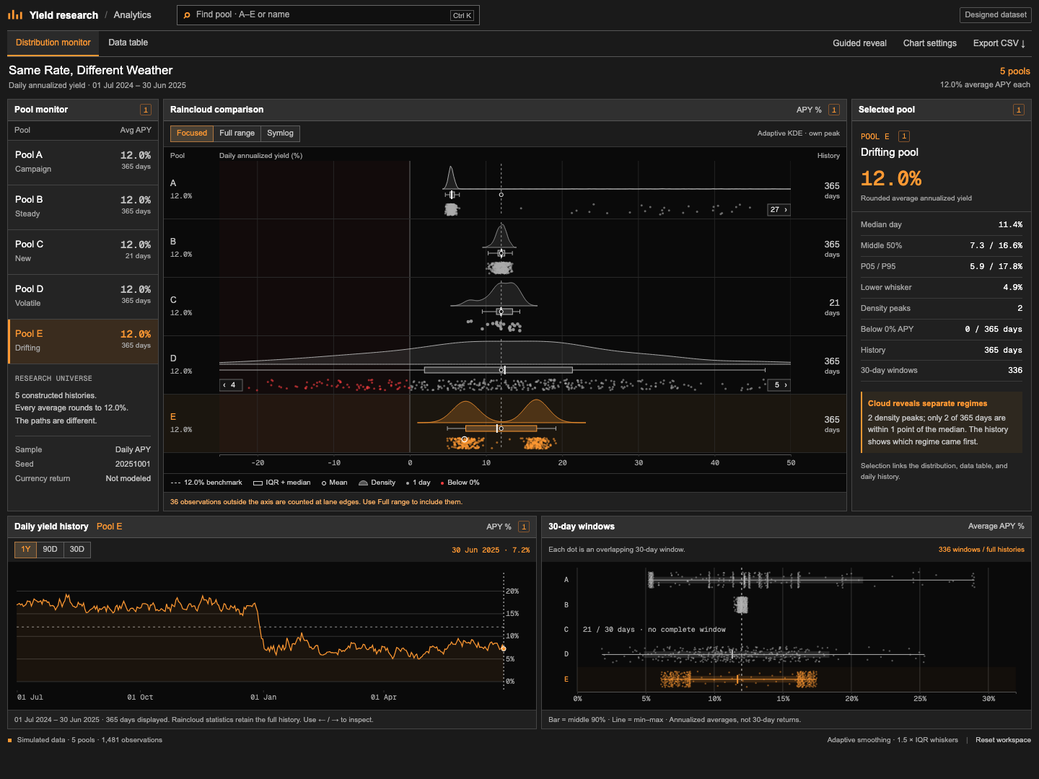Click the Analytics breadcrumb

pyautogui.click(x=133, y=15)
